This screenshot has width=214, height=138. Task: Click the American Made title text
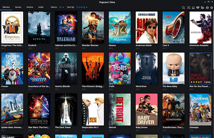point(144,45)
